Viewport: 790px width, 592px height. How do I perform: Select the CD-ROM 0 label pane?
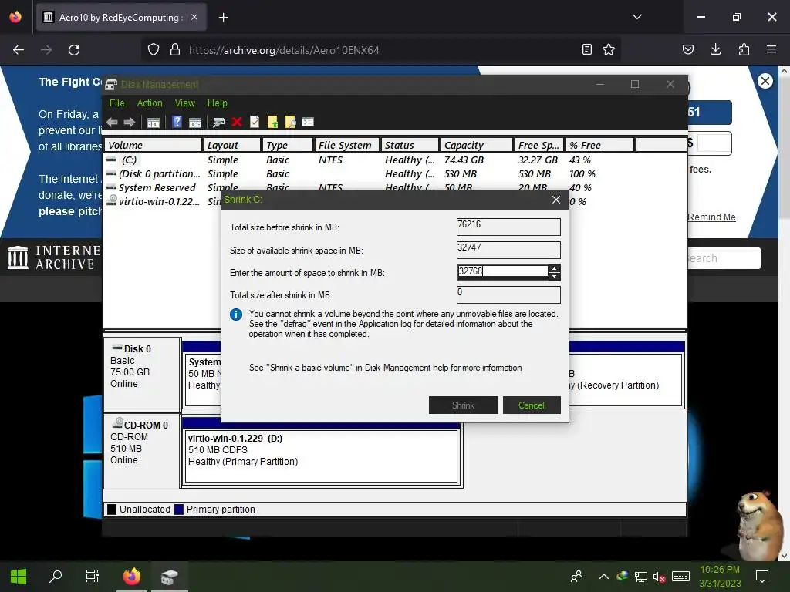tap(142, 451)
